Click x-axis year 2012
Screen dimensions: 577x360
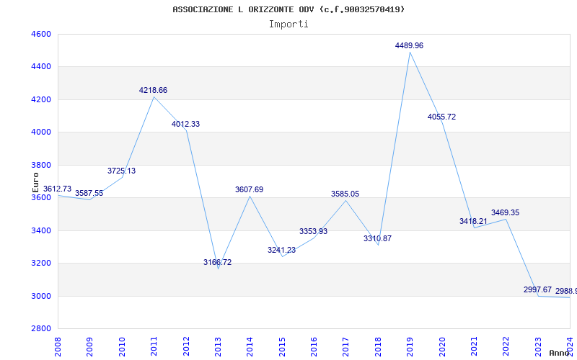pyautogui.click(x=186, y=347)
